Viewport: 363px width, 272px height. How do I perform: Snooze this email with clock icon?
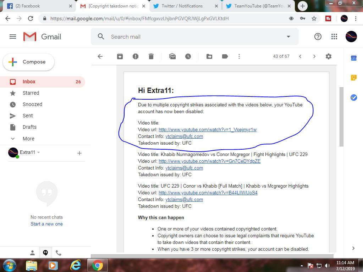pyautogui.click(x=188, y=56)
